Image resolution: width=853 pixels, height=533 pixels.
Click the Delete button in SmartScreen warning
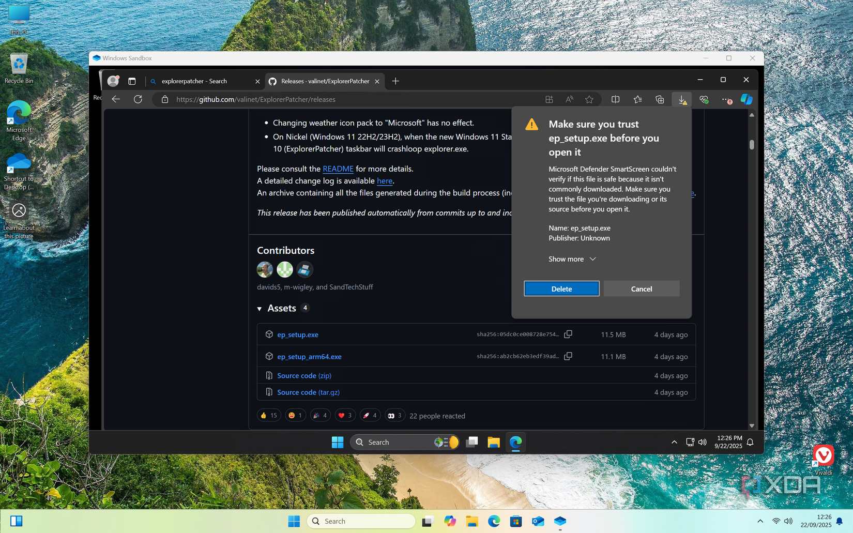pos(561,288)
